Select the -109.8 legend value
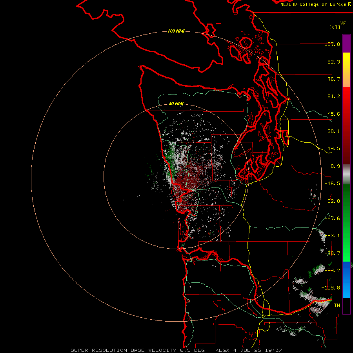Viewport: 353px width, 353px height. tap(331, 288)
